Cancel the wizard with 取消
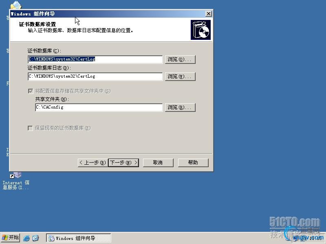Screen dimensions: 326x244 coord(158,162)
